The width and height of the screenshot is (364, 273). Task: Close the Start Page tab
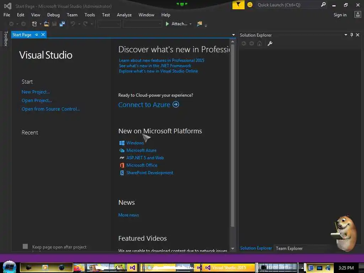43,34
